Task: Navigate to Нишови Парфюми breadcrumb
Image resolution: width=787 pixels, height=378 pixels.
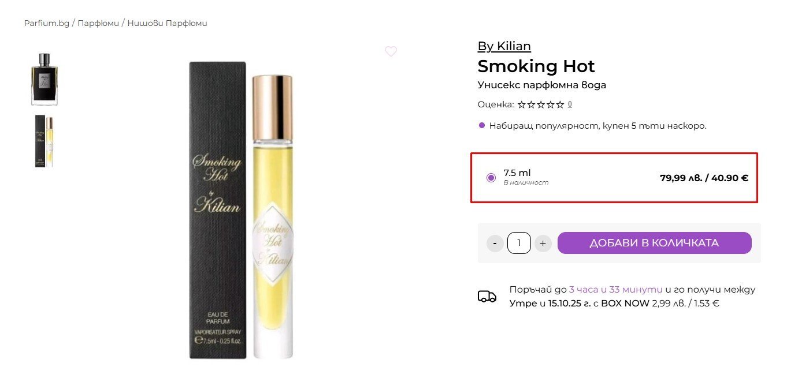Action: [167, 24]
